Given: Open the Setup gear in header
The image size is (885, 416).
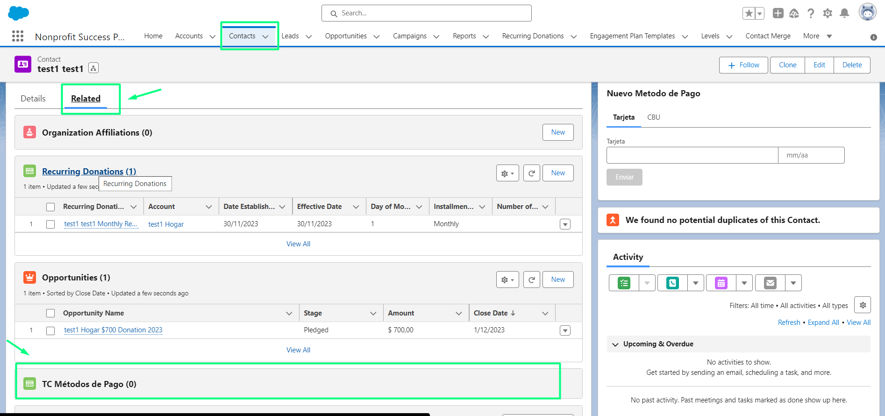Looking at the screenshot, I should point(828,13).
